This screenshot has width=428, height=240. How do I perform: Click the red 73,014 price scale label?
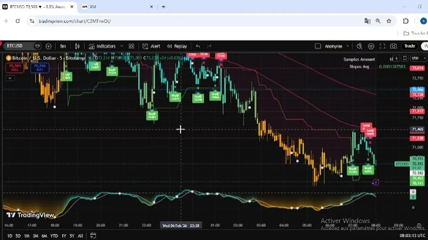[x=418, y=68]
